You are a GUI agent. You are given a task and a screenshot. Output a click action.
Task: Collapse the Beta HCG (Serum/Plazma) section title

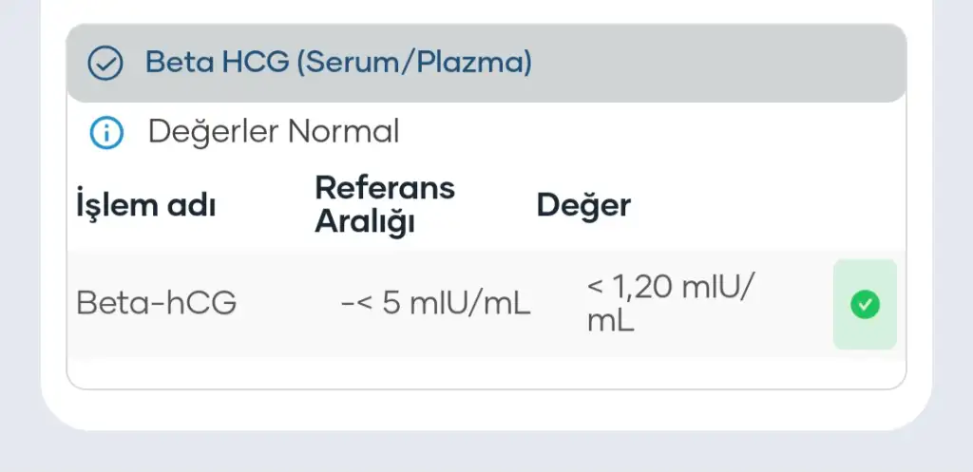(337, 64)
